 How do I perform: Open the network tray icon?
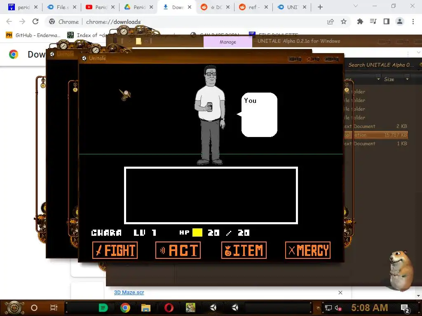tap(328, 308)
